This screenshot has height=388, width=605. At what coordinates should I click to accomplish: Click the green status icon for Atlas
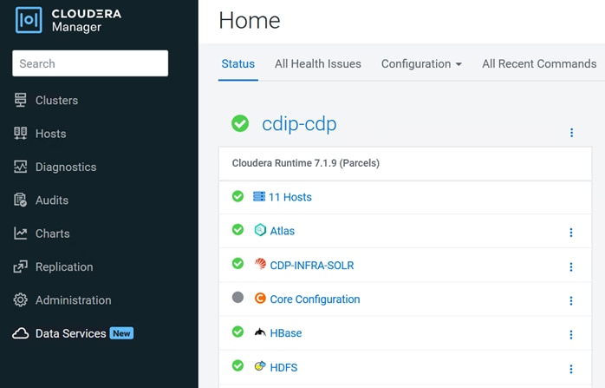(237, 229)
